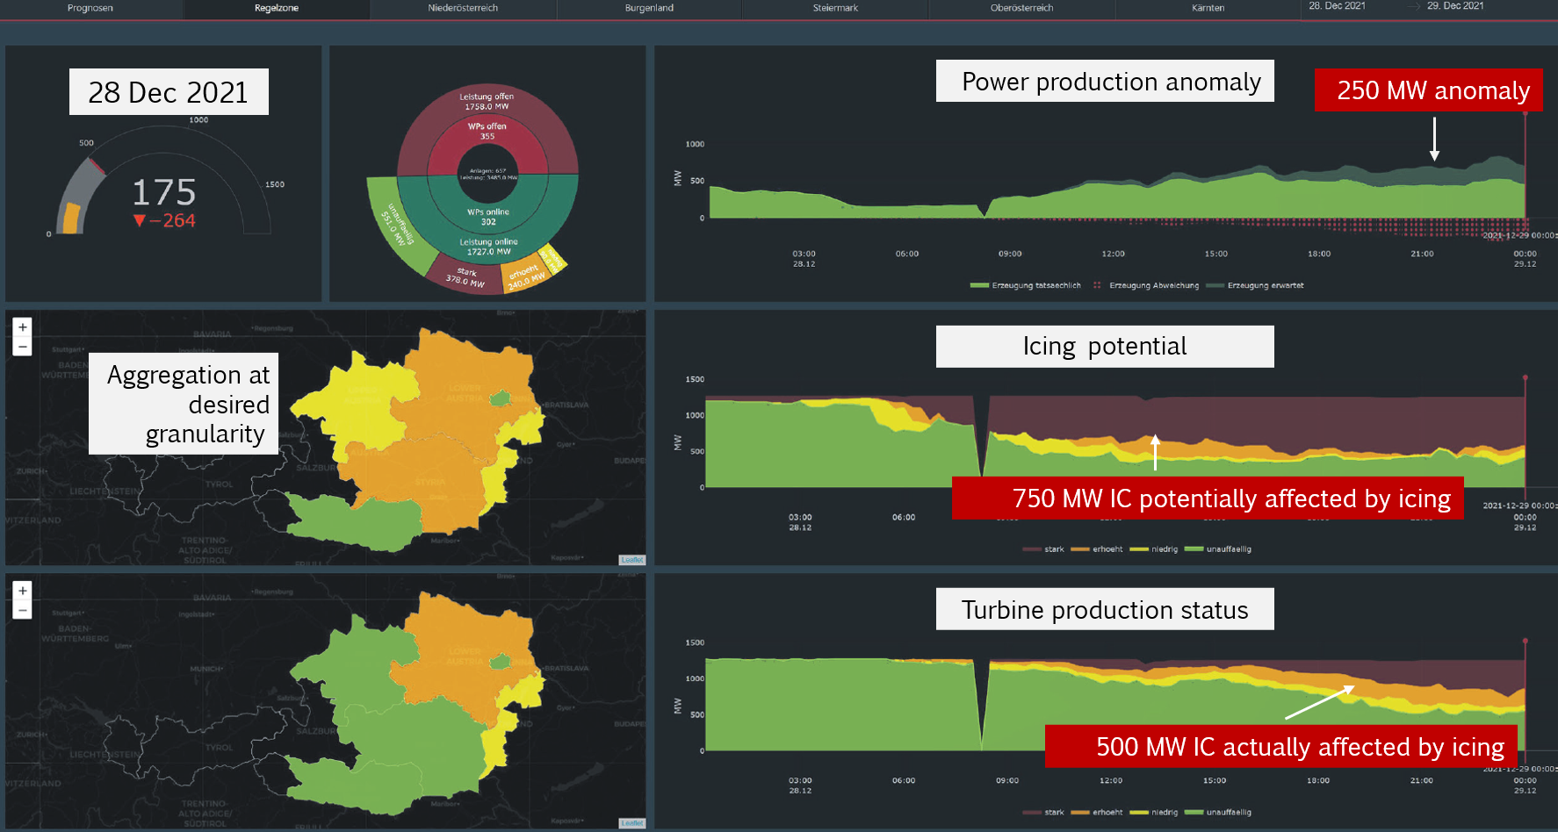Zoom out on the icing potential map
1558x832 pixels.
point(22,346)
